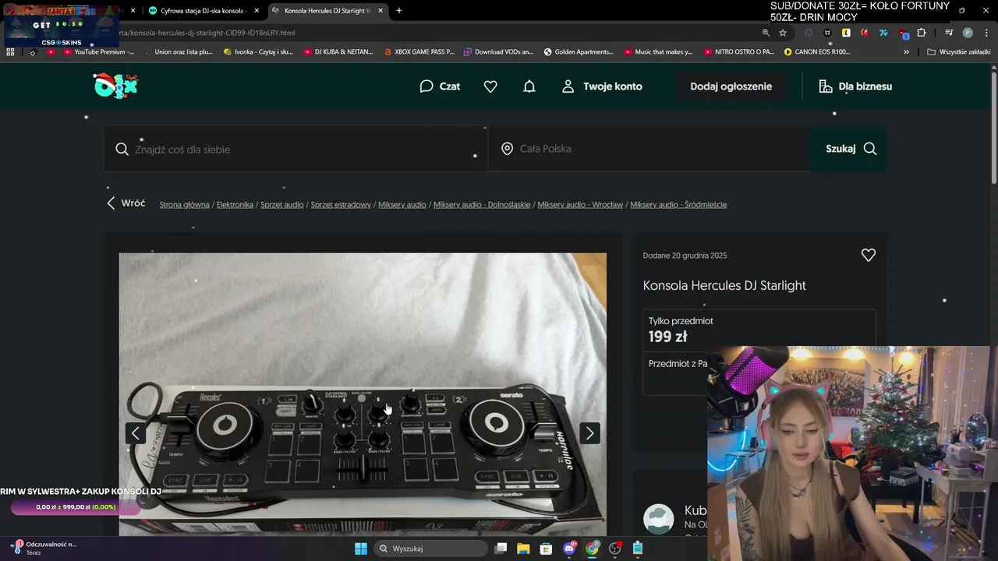Open the Sprzęt audio breadcrumb
Screen dimensions: 998x561
click(x=282, y=205)
